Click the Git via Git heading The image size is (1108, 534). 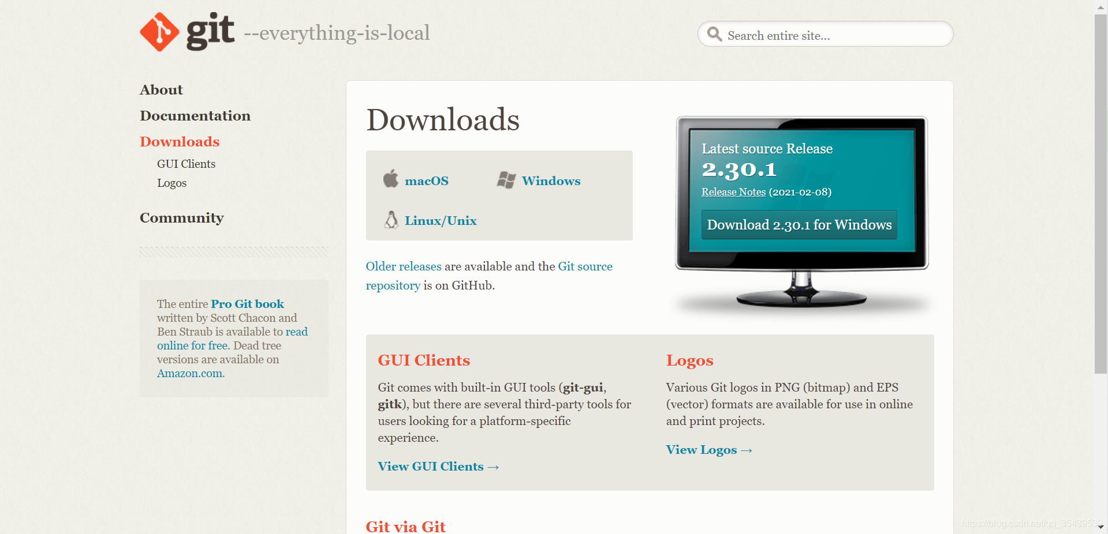(405, 527)
